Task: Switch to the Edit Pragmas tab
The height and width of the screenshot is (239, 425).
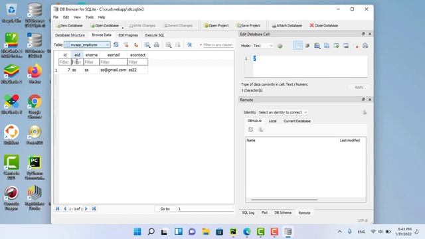Action: pyautogui.click(x=128, y=35)
